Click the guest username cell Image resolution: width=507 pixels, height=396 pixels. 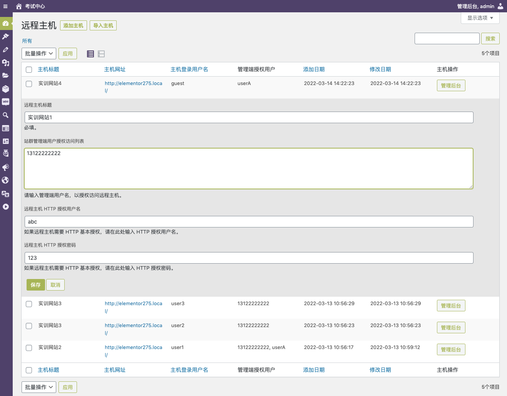click(178, 83)
